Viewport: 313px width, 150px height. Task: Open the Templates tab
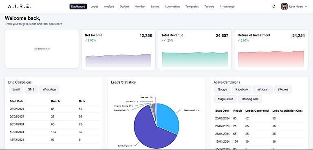tap(192, 7)
